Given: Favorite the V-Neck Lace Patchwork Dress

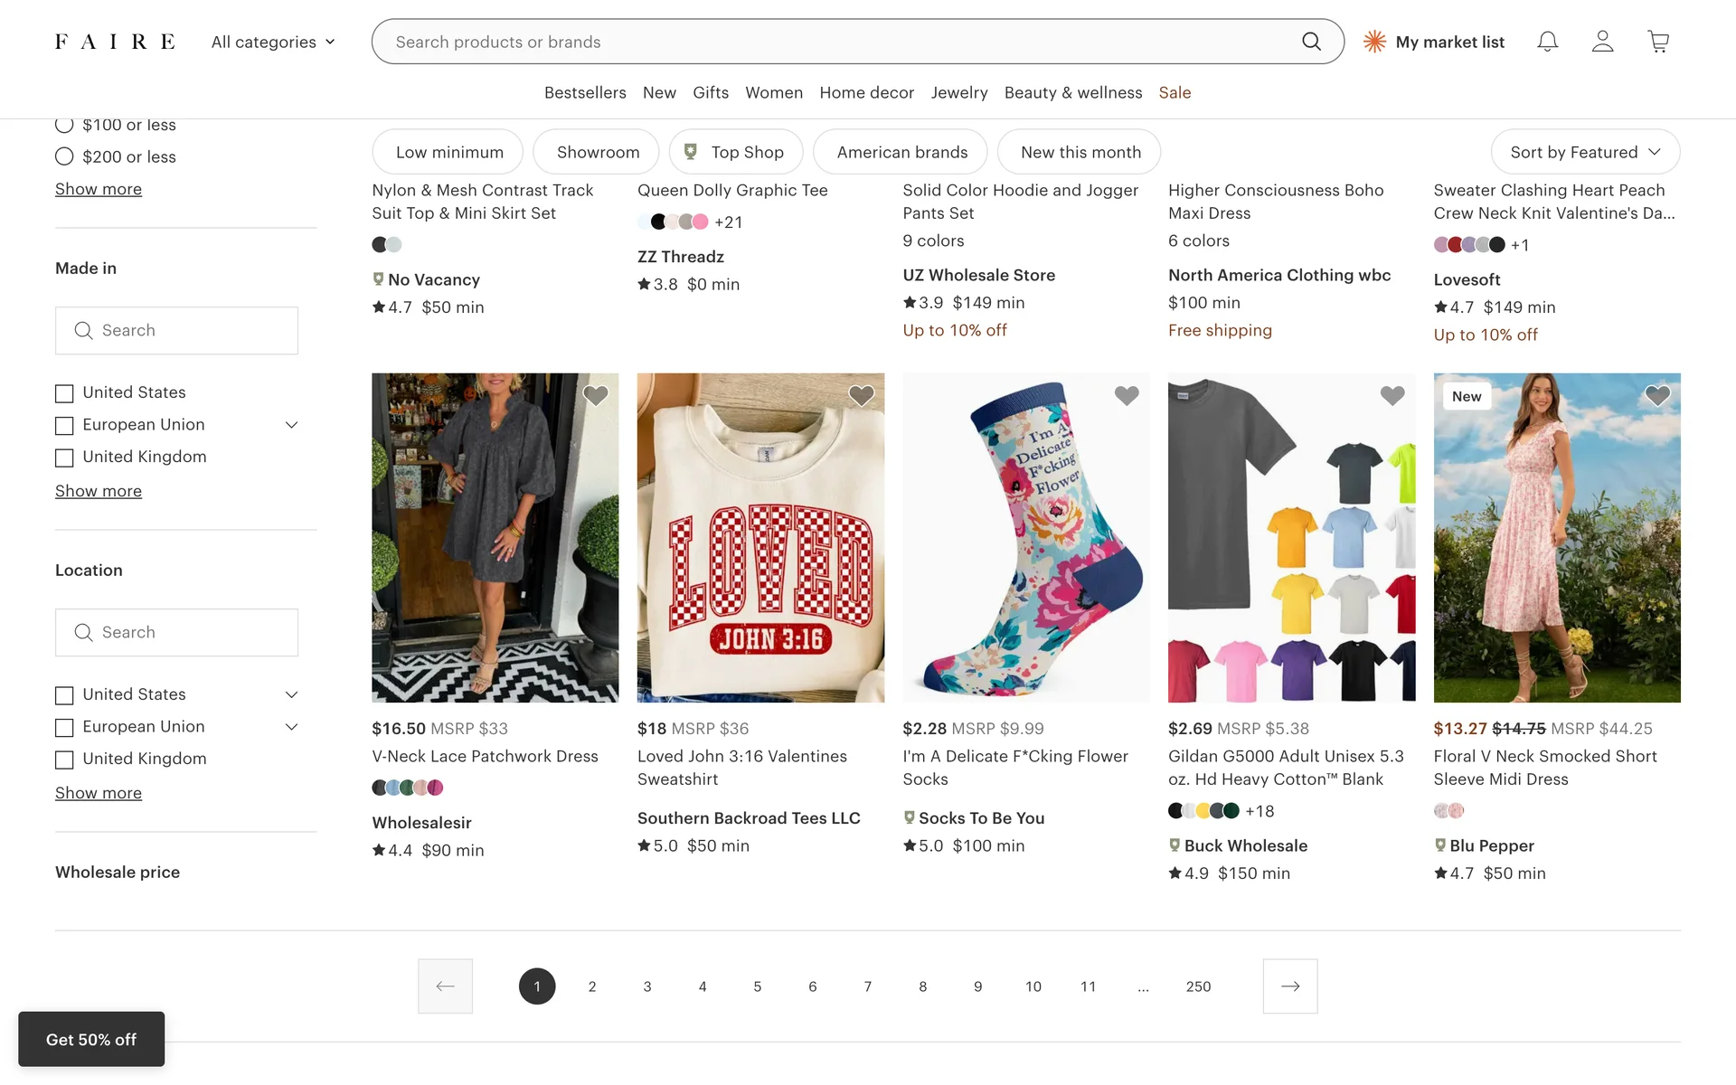Looking at the screenshot, I should click(595, 396).
